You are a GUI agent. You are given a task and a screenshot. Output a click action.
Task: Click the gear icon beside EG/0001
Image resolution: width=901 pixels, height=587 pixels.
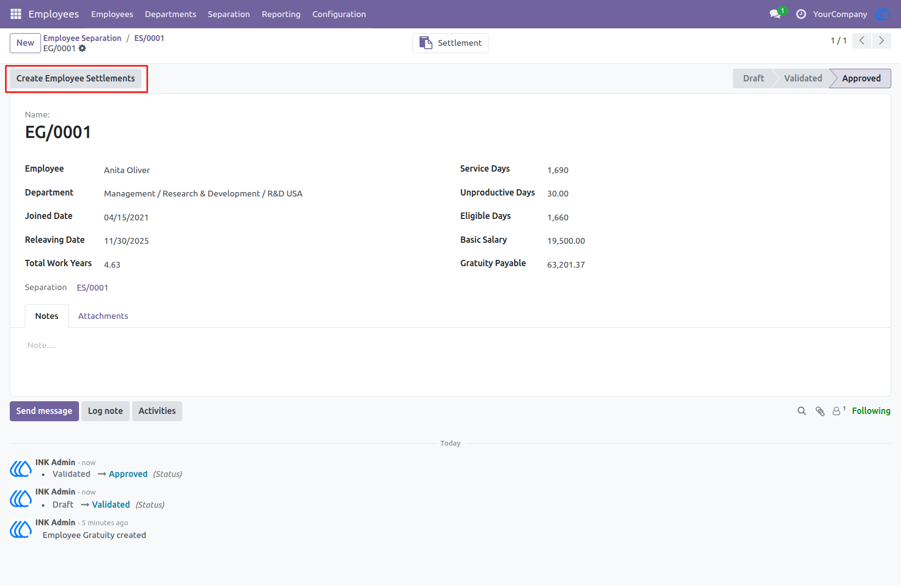(x=82, y=48)
